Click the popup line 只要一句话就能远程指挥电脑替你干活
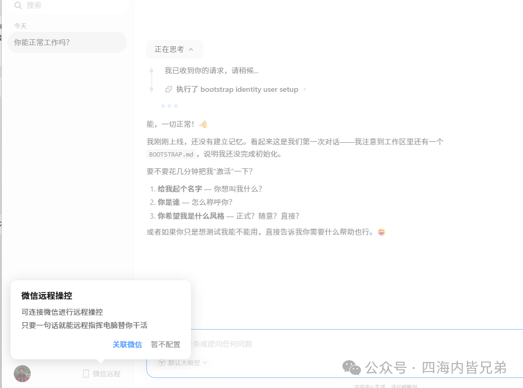The image size is (523, 388). point(84,325)
